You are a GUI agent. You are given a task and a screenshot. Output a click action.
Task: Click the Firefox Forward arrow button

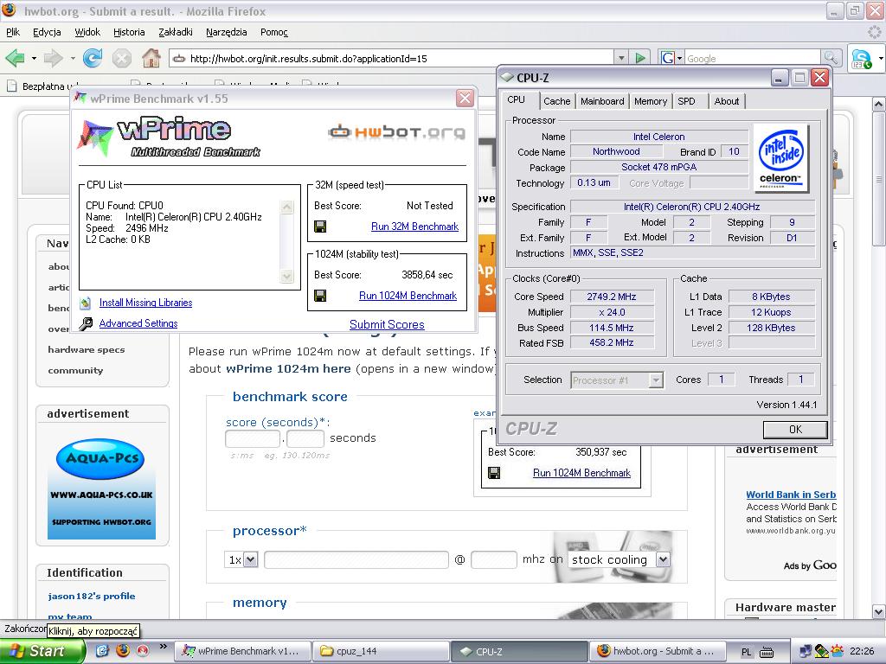tap(53, 58)
